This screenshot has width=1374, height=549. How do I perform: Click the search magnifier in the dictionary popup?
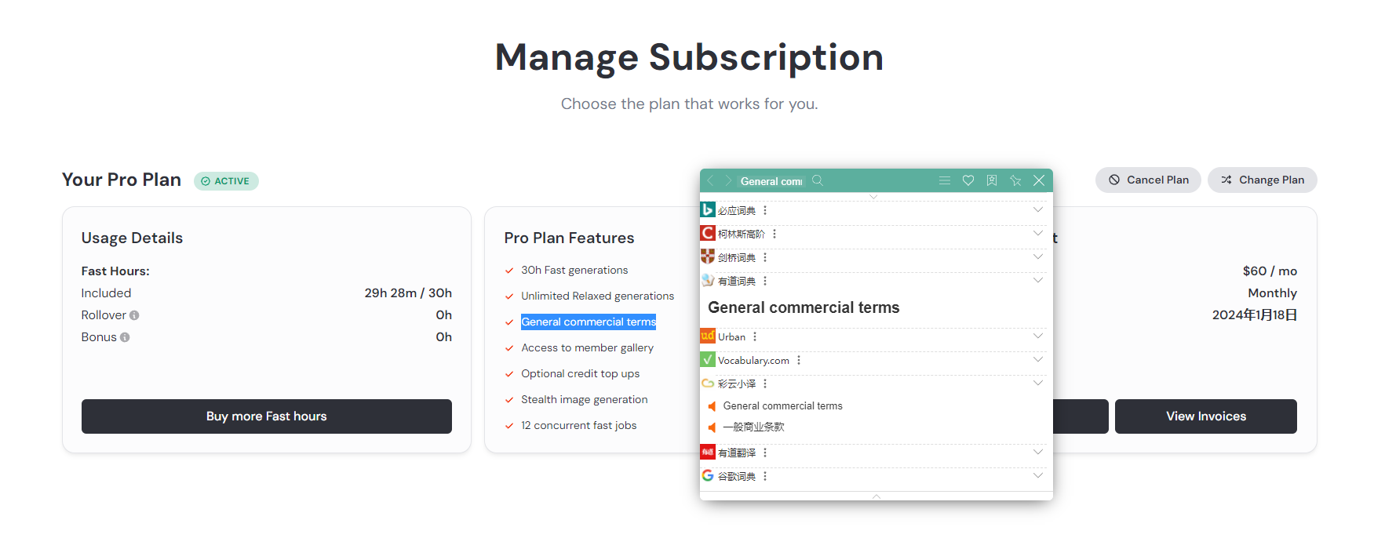click(x=818, y=180)
